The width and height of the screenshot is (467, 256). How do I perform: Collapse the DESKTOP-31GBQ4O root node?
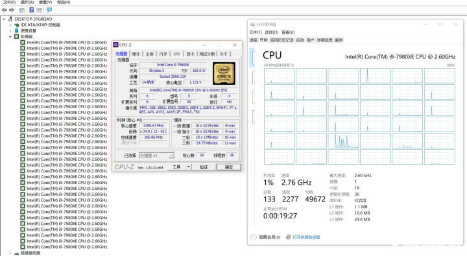click(4, 19)
